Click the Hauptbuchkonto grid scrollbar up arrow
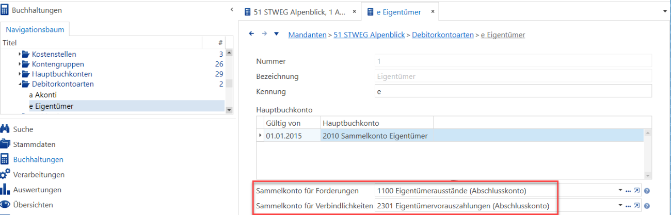Image resolution: width=671 pixels, height=215 pixels. pos(648,132)
